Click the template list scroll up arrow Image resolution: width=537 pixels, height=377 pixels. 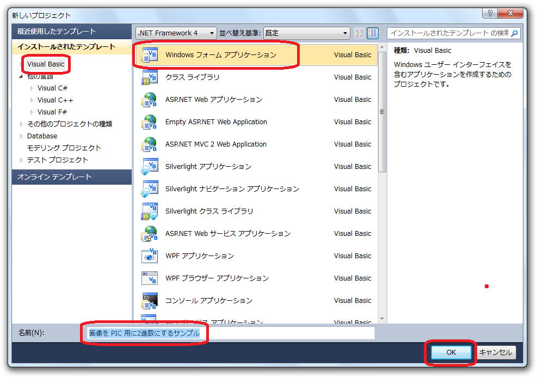(x=382, y=47)
